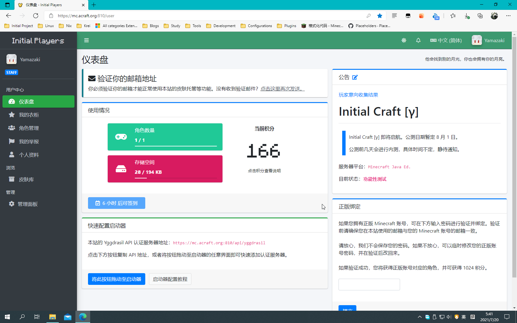This screenshot has width=517, height=323.
Task: Click the gamepad icon on 角色数量 card
Action: [x=121, y=137]
